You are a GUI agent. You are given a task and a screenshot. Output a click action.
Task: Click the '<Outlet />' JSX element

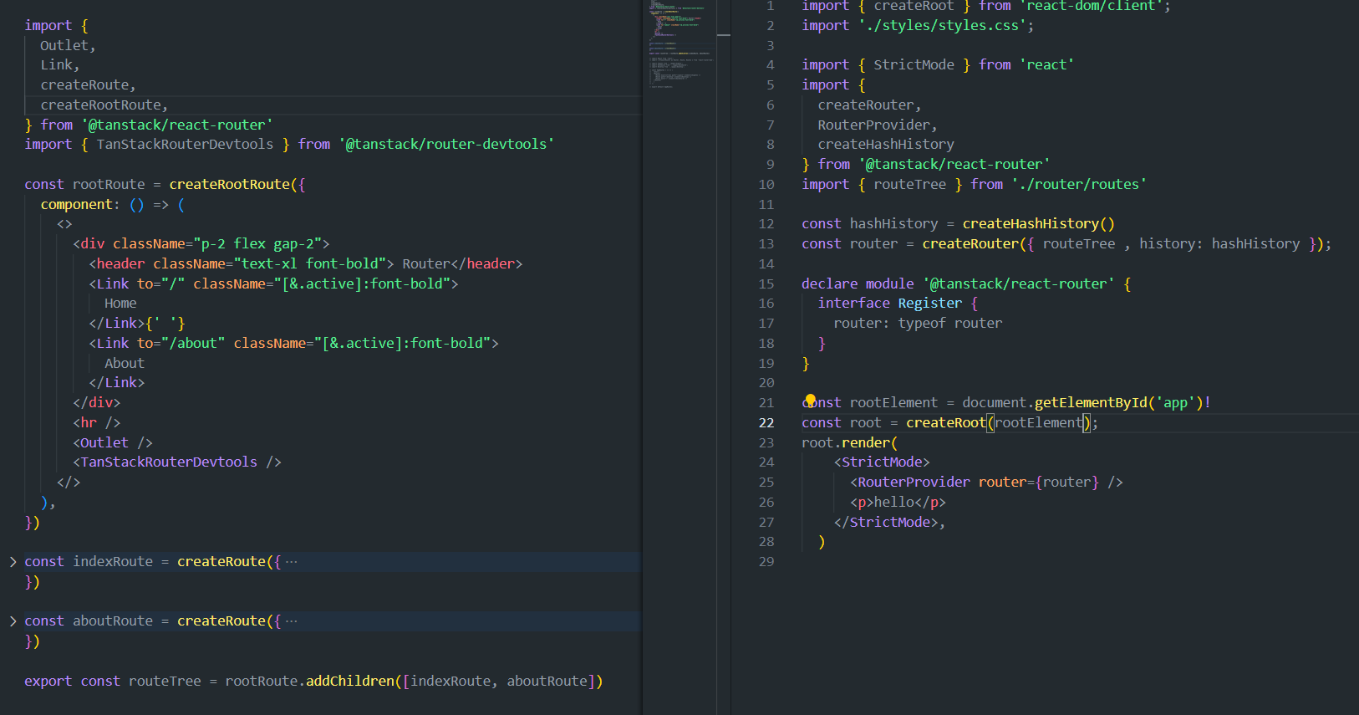click(113, 443)
